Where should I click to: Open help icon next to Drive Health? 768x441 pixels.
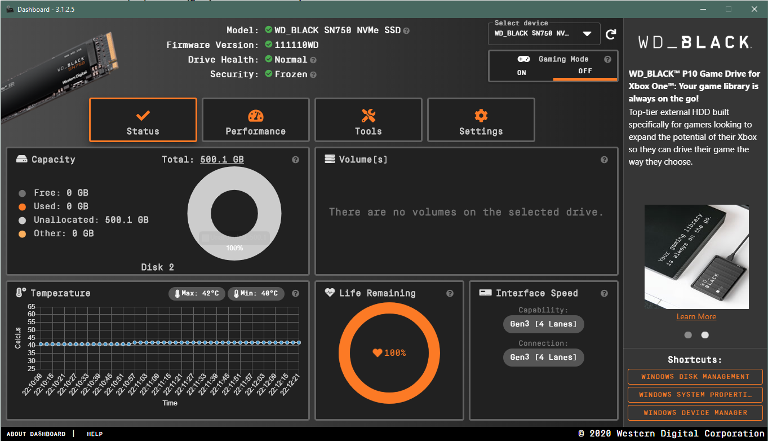pos(313,60)
